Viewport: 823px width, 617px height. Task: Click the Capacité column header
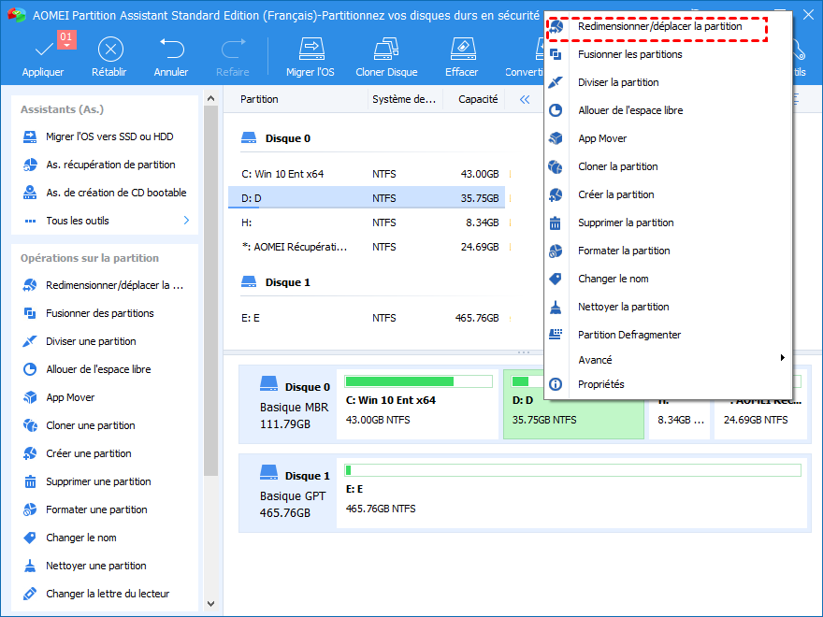(x=478, y=99)
